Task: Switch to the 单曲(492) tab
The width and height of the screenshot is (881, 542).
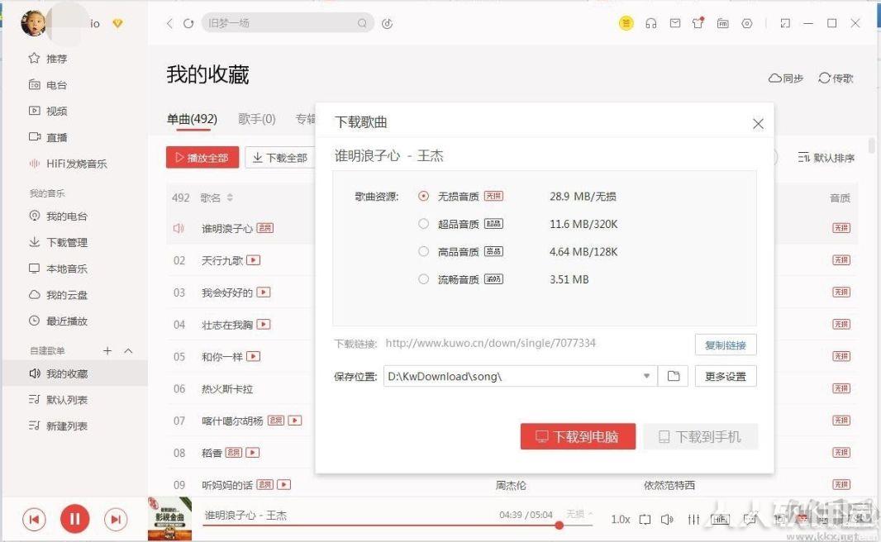Action: 193,119
